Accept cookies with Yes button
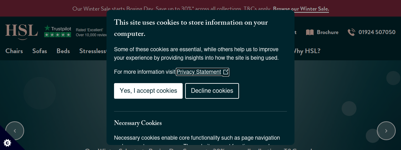The width and height of the screenshot is (401, 150). pos(148,91)
